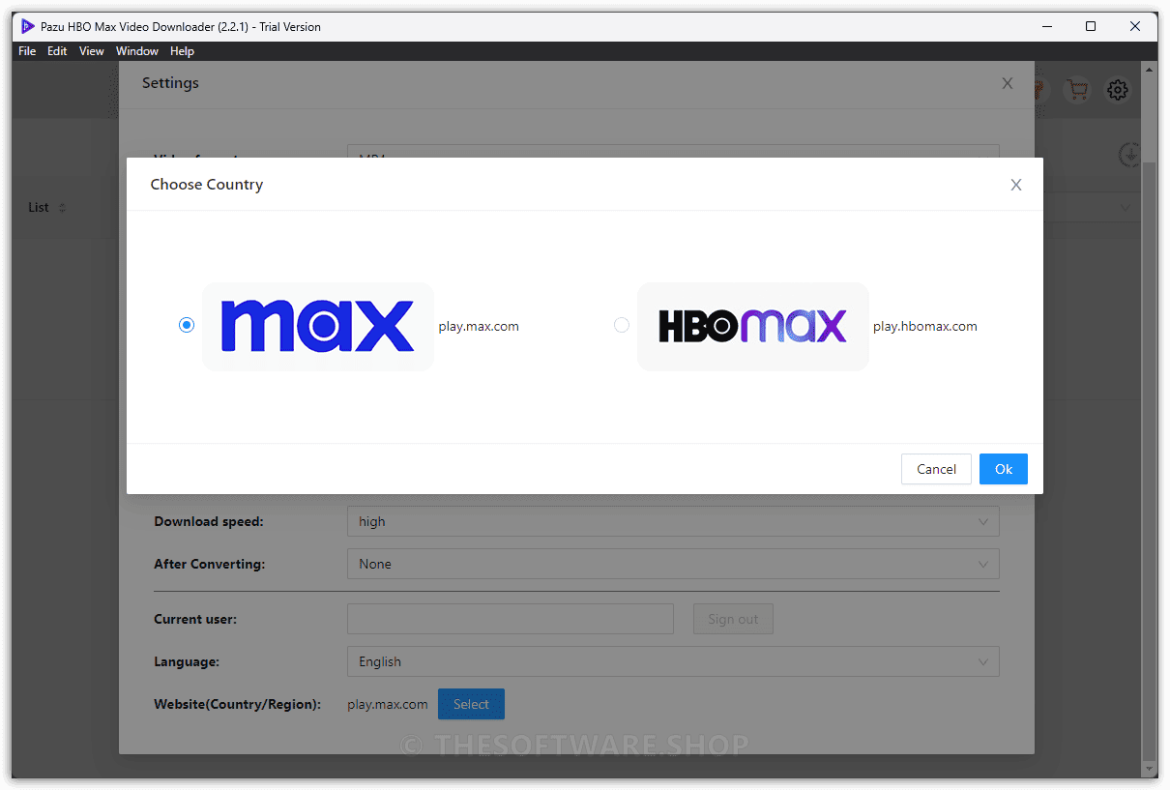The image size is (1170, 790).
Task: Sort using the List arrows icon
Action: [63, 208]
